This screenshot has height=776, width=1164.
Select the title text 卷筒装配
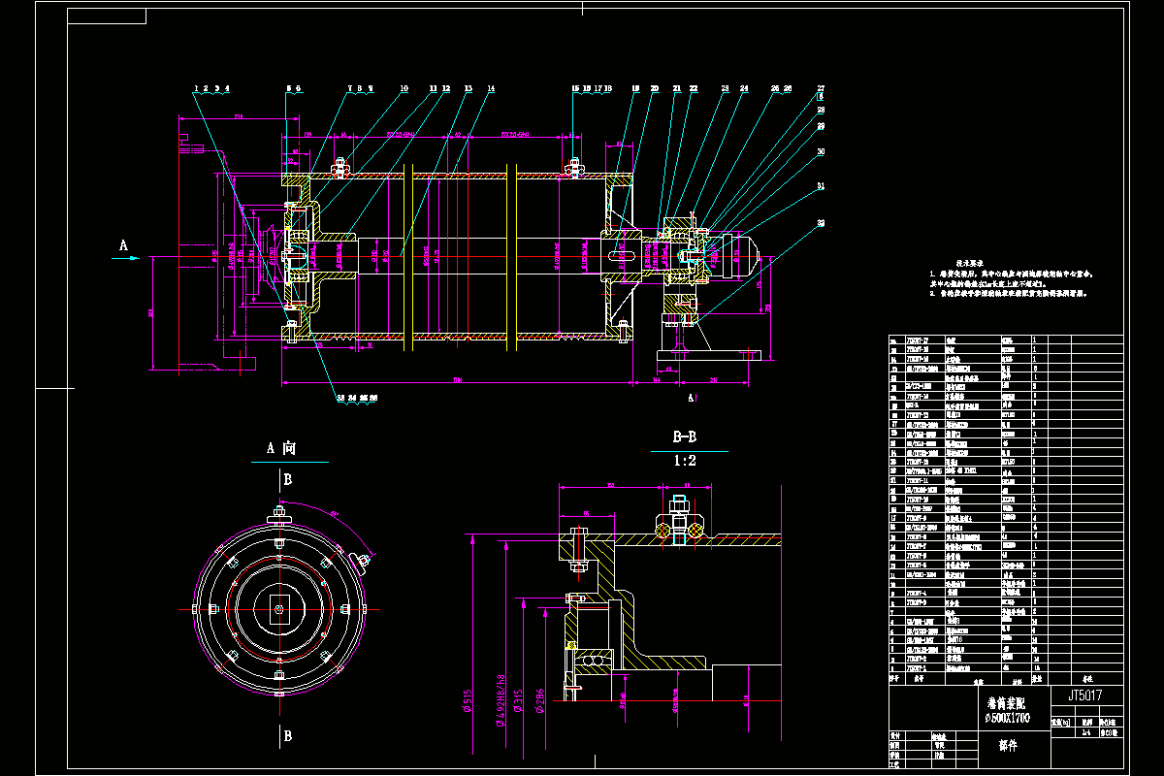(1005, 701)
